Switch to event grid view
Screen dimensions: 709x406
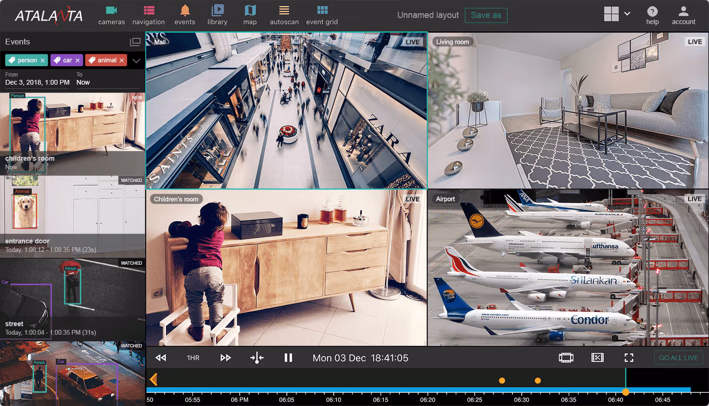[322, 15]
